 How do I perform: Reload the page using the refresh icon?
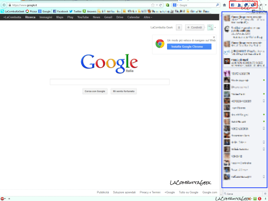pyautogui.click(x=160, y=5)
